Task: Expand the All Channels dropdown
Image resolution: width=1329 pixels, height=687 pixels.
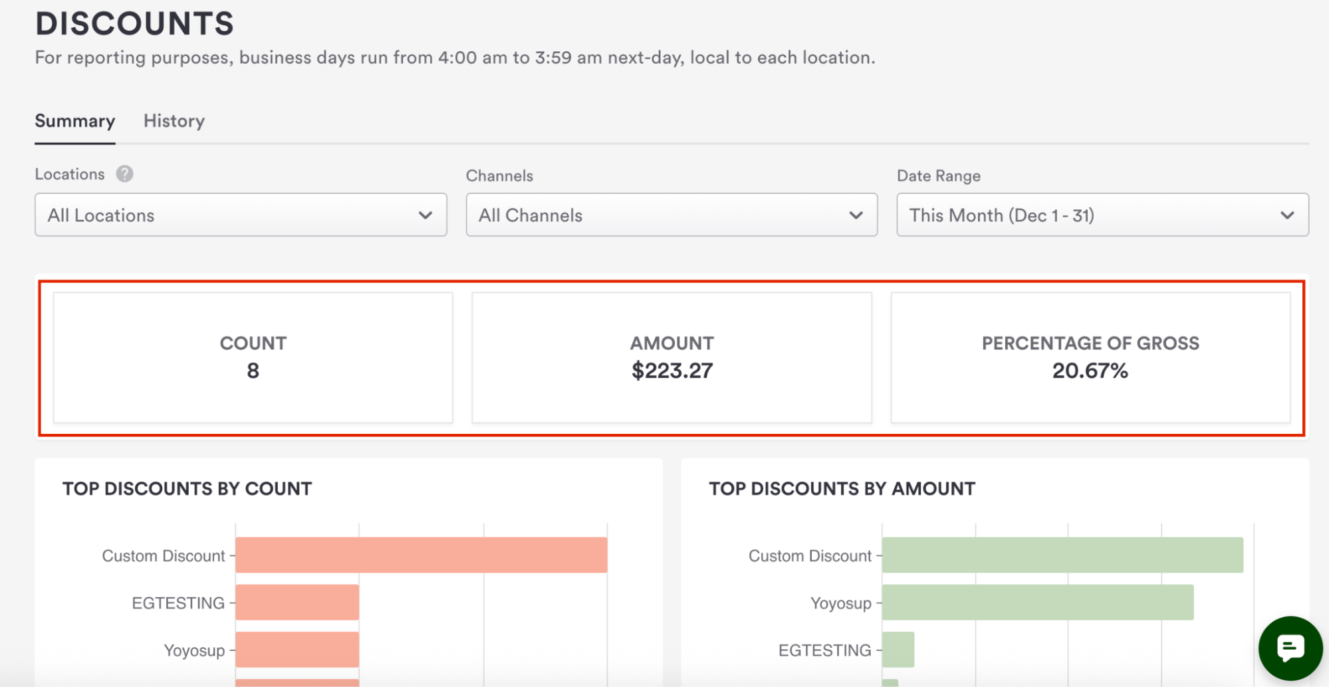Action: pyautogui.click(x=658, y=215)
